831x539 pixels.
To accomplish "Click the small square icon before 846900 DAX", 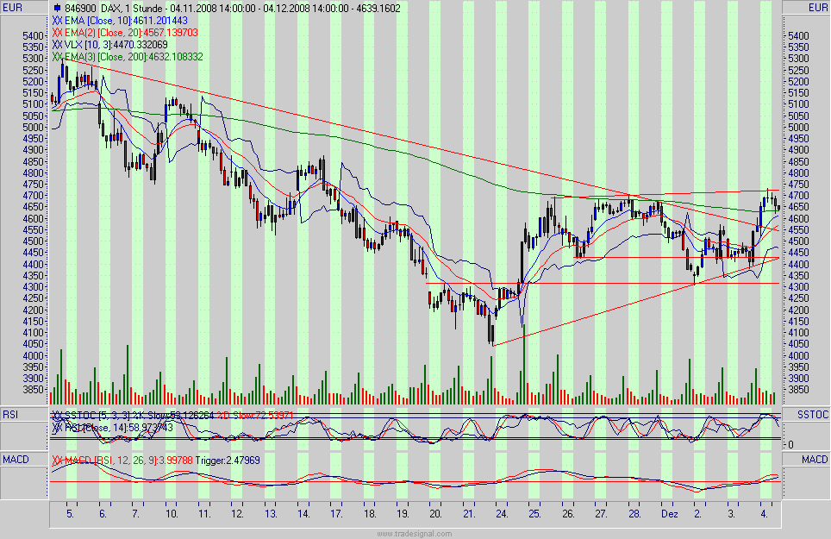I will point(58,8).
